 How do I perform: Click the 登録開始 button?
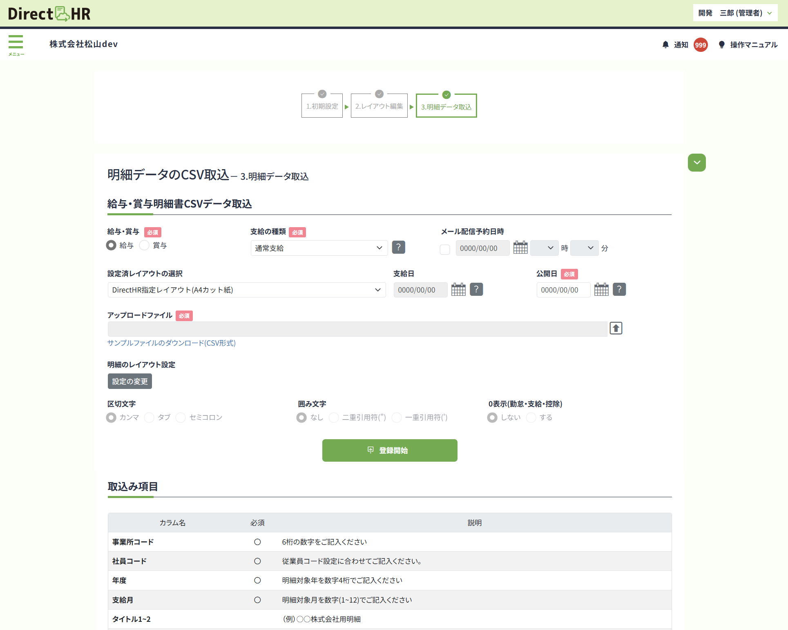click(389, 450)
